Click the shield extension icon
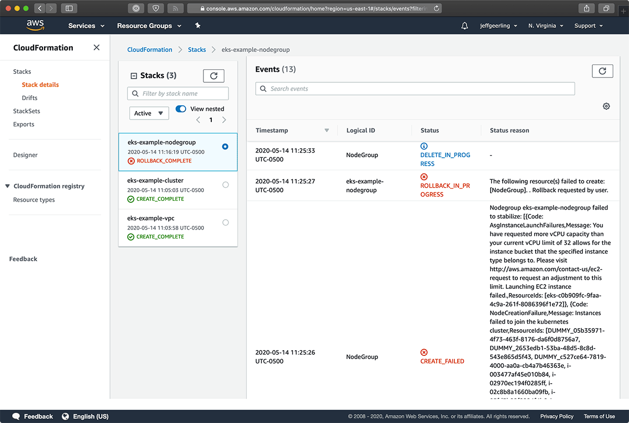 point(156,8)
